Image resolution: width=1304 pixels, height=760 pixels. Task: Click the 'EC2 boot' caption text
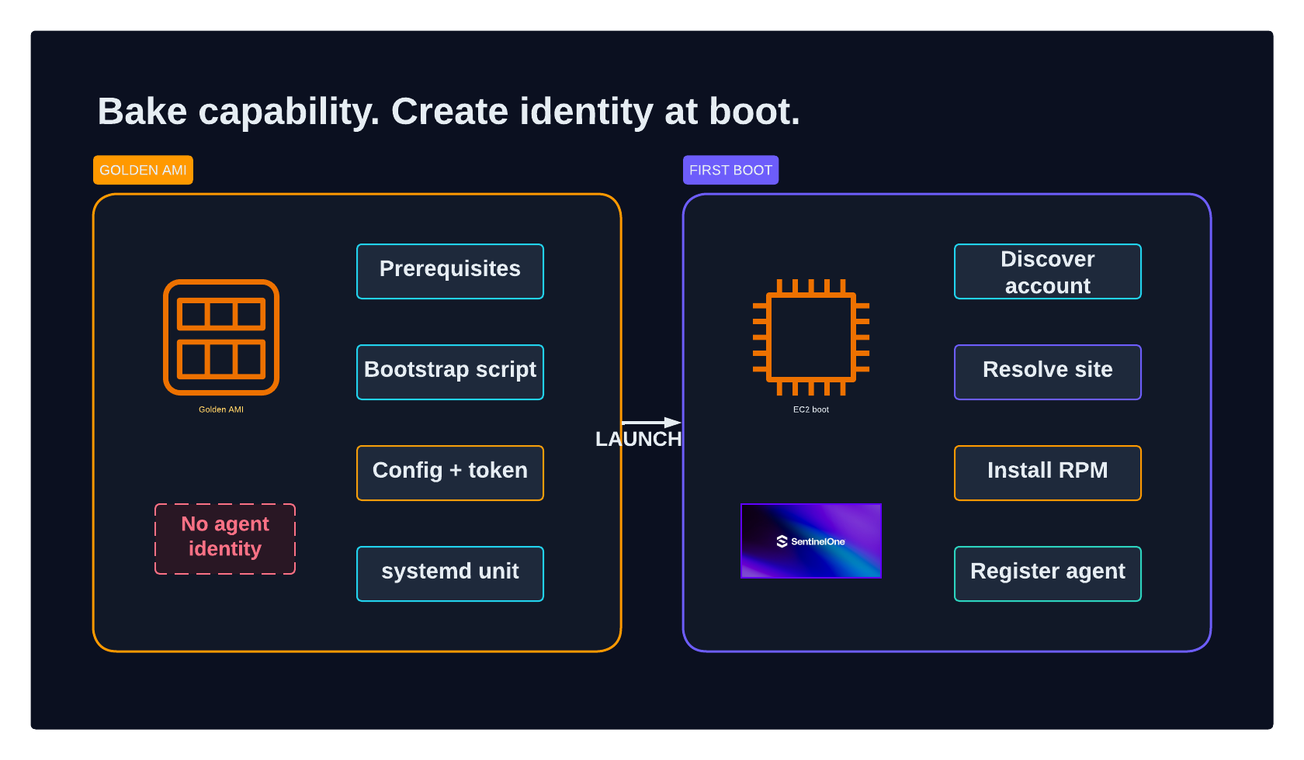pos(811,409)
